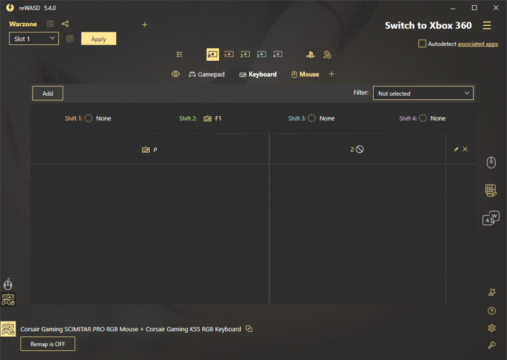
Task: Switch to the Mouse tab
Action: [305, 74]
